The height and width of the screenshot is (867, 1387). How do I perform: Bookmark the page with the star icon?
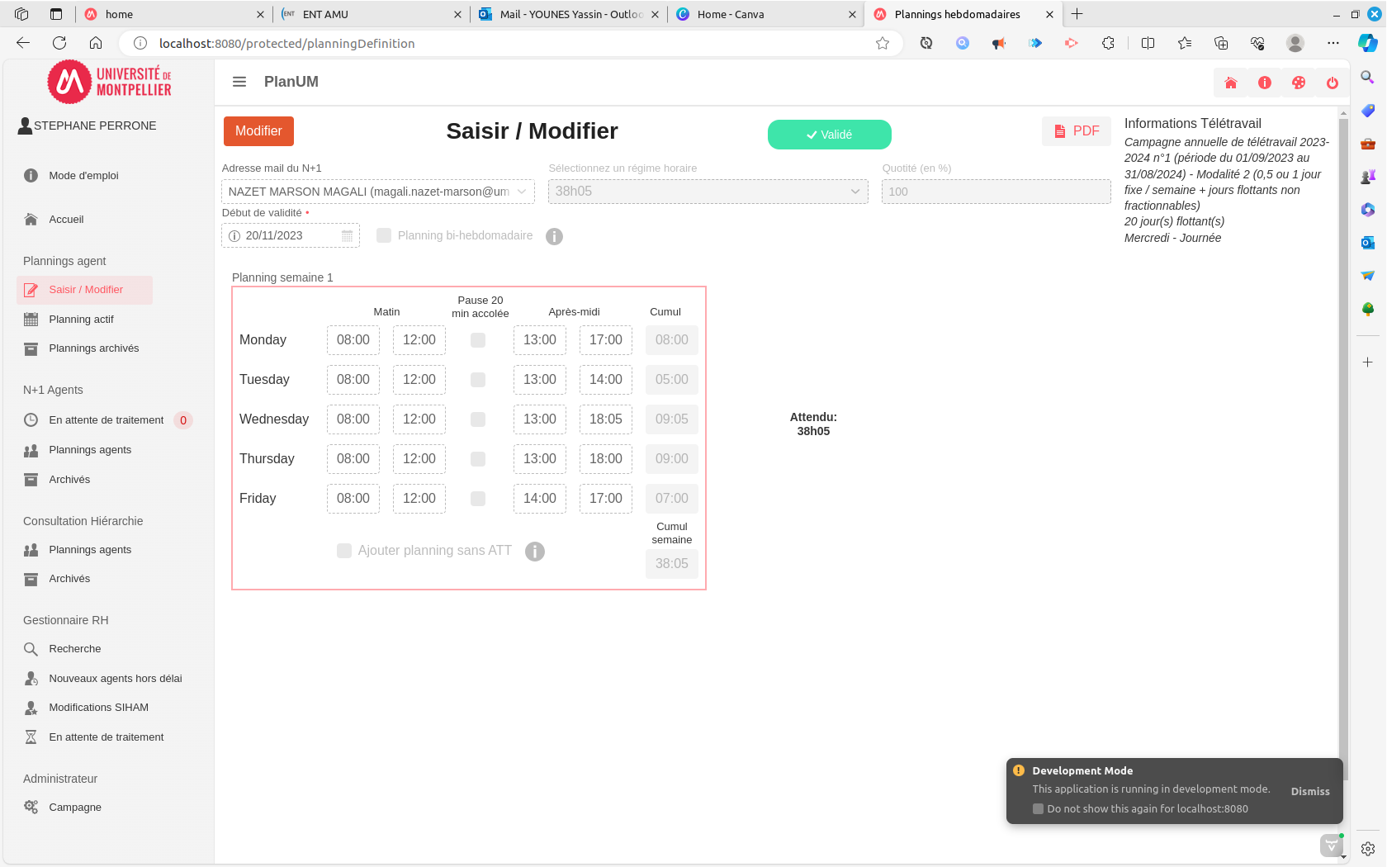click(883, 43)
